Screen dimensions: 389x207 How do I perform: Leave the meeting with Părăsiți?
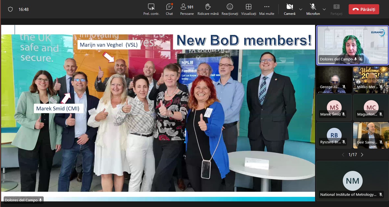pos(364,9)
